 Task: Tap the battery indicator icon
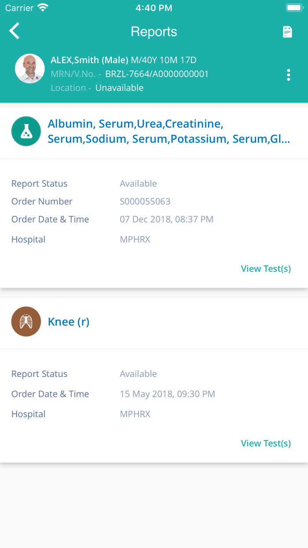coord(293,8)
